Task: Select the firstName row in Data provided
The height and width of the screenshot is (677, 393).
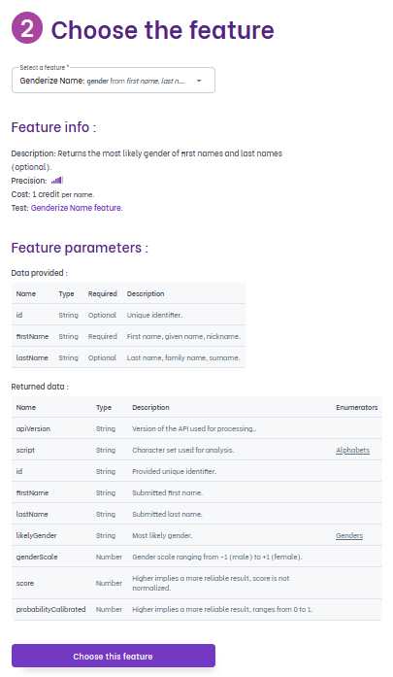Action: [128, 336]
